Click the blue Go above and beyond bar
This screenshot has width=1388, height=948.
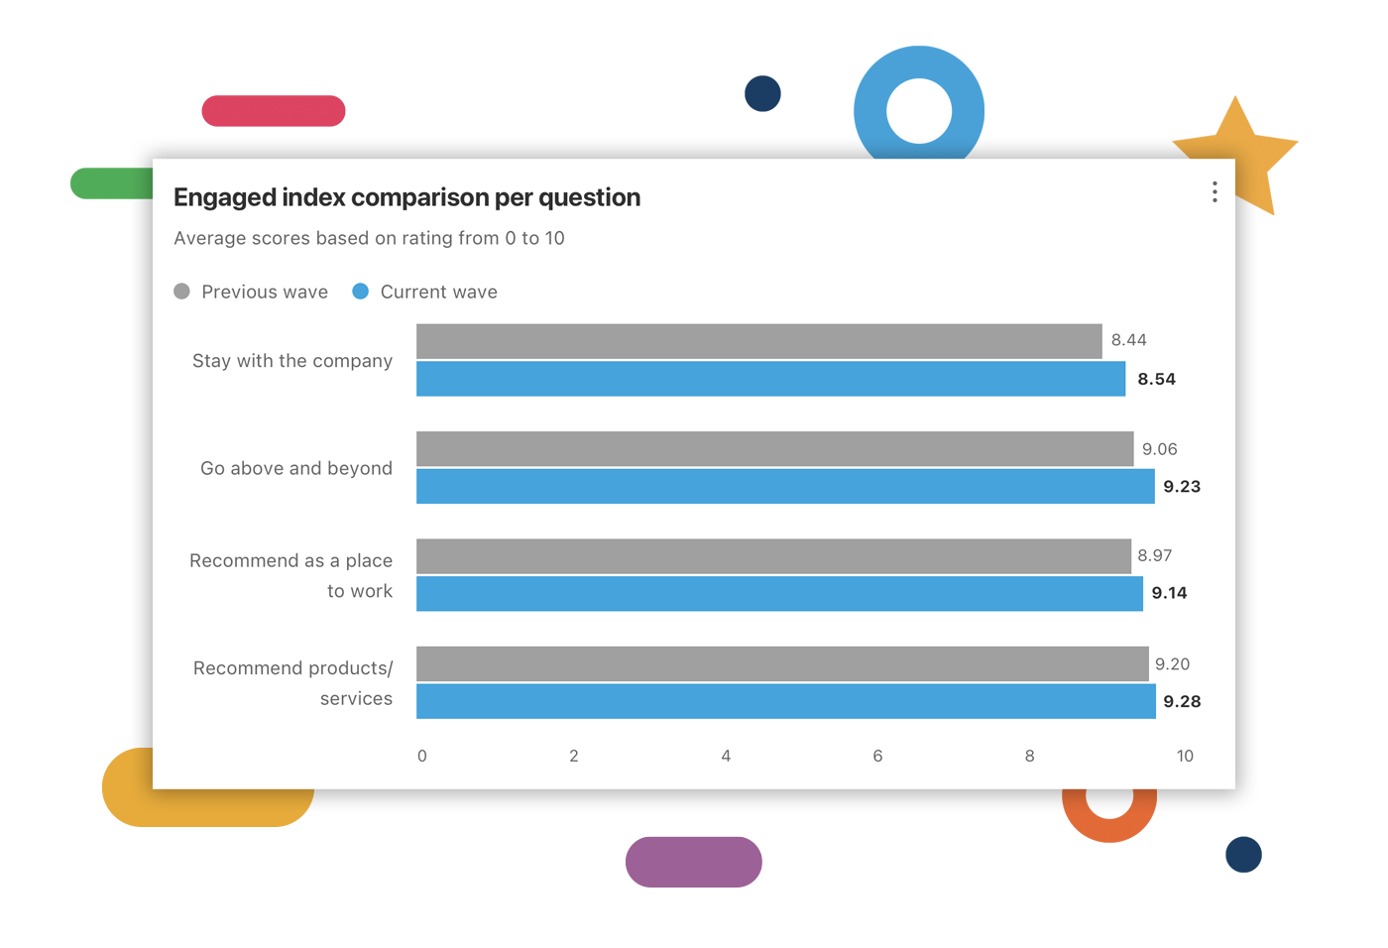coord(785,487)
